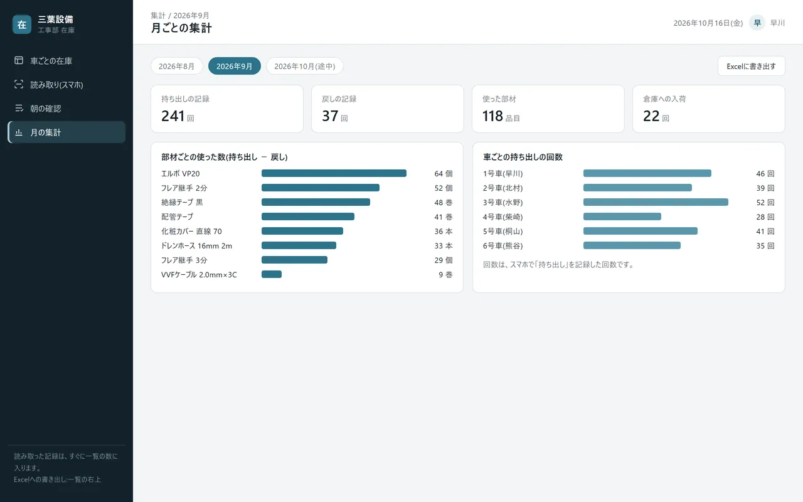Click the Excelに書き出す button

[751, 66]
